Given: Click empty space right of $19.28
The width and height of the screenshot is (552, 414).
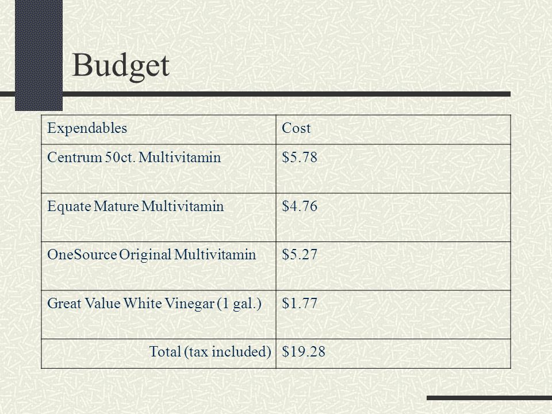Looking at the screenshot, I should tap(417, 354).
